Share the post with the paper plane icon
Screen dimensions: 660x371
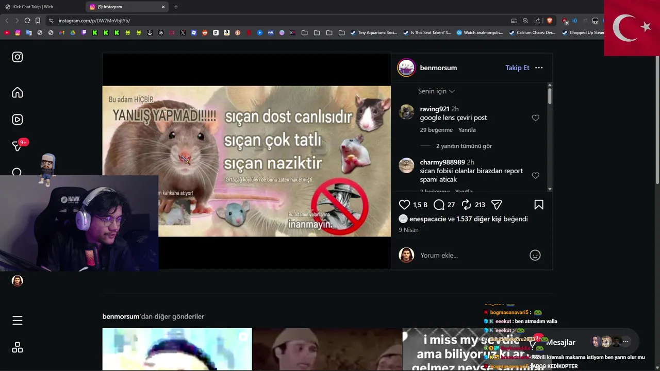coord(497,205)
